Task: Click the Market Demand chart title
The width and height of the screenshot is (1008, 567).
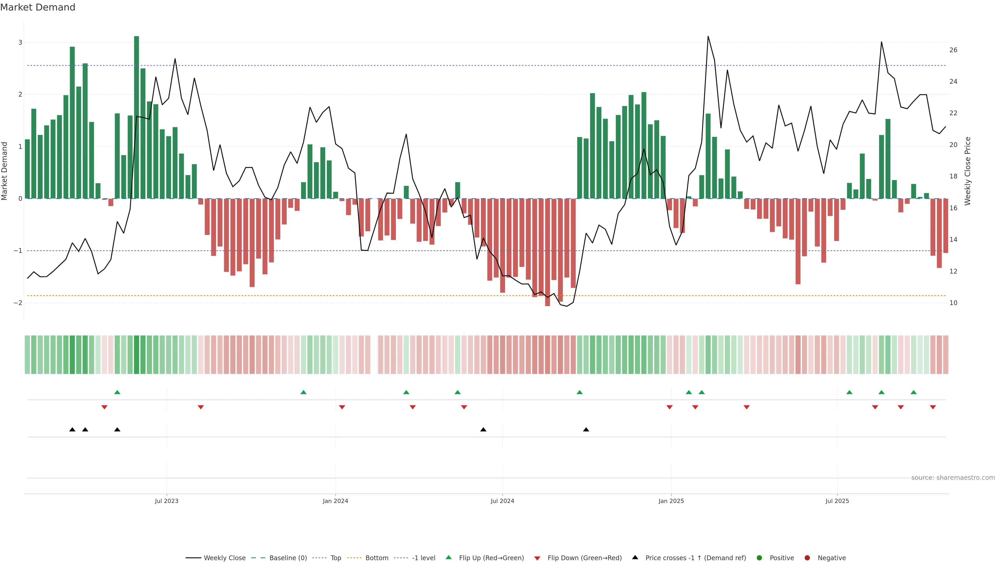Action: (x=38, y=7)
